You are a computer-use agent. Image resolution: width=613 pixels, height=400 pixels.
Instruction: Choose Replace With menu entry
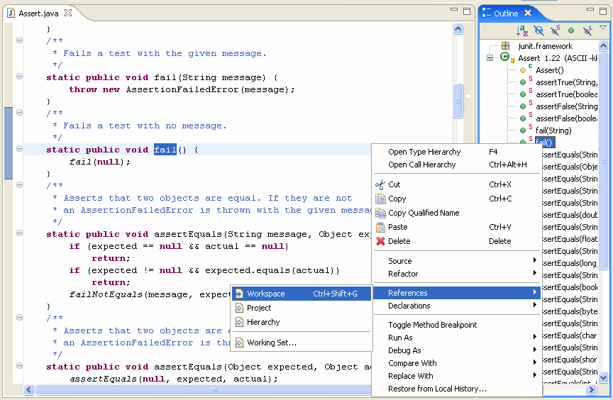[x=457, y=376]
